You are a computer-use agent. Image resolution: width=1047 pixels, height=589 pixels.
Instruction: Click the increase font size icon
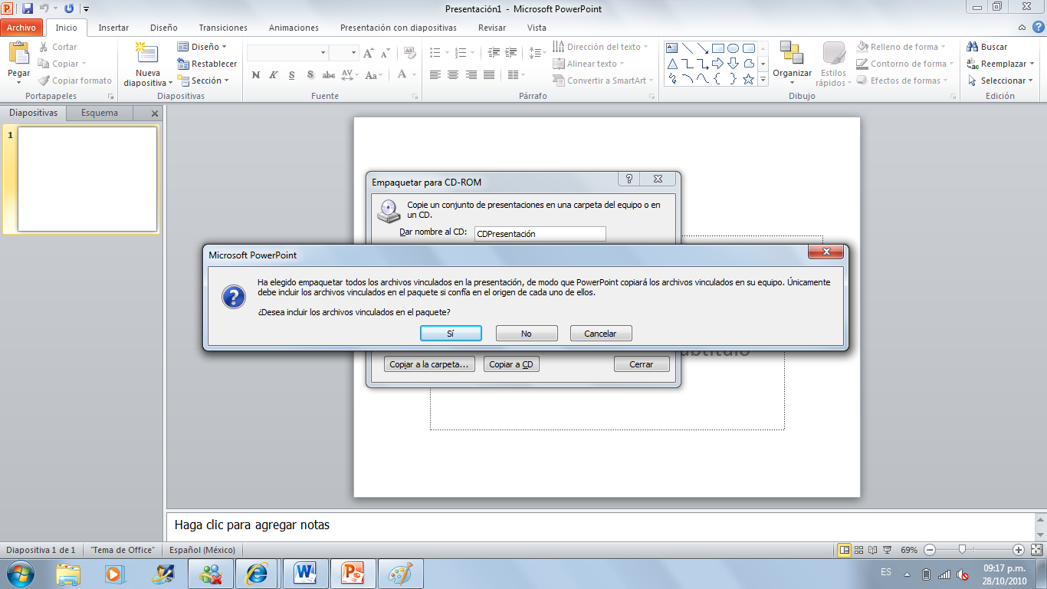pyautogui.click(x=369, y=54)
